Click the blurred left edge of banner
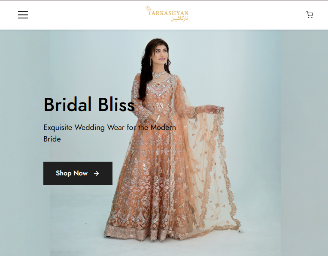The image size is (328, 256). click(24, 143)
